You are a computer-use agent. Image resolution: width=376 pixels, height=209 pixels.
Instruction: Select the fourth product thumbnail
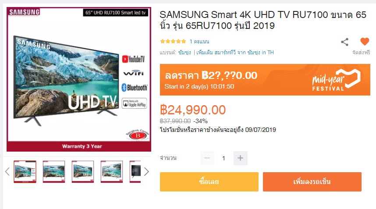pyautogui.click(x=112, y=172)
